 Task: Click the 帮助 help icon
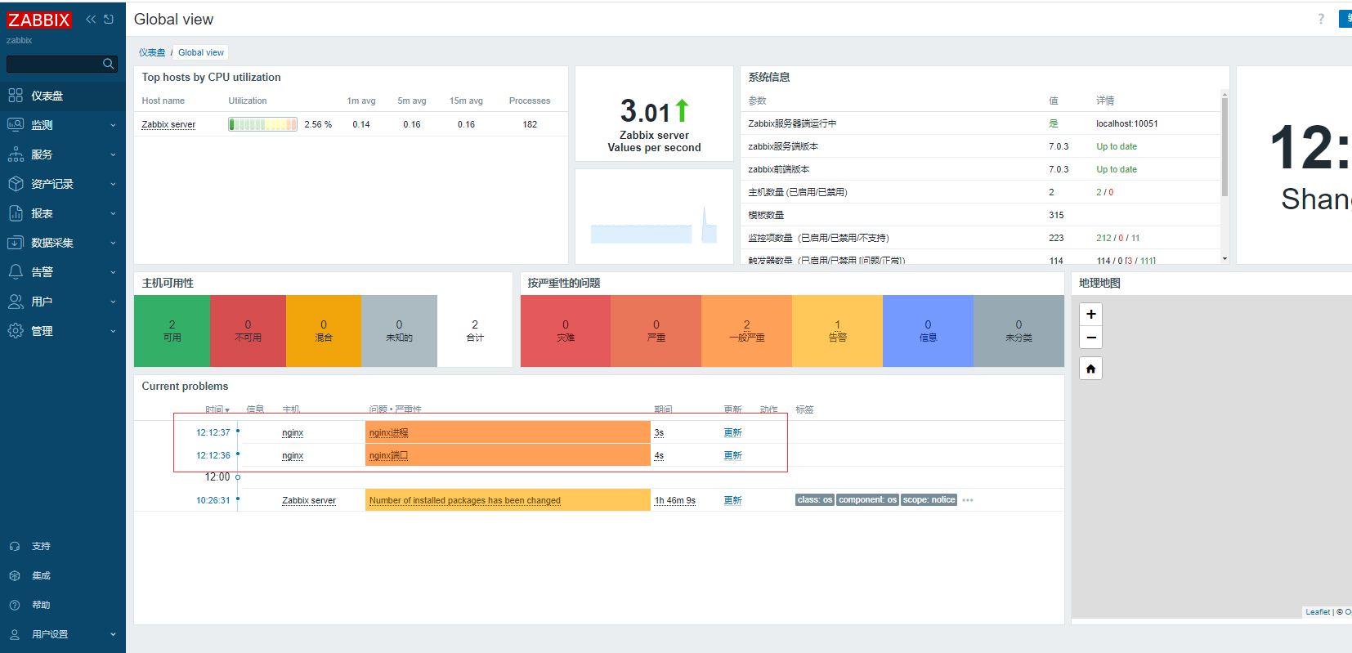pos(15,605)
